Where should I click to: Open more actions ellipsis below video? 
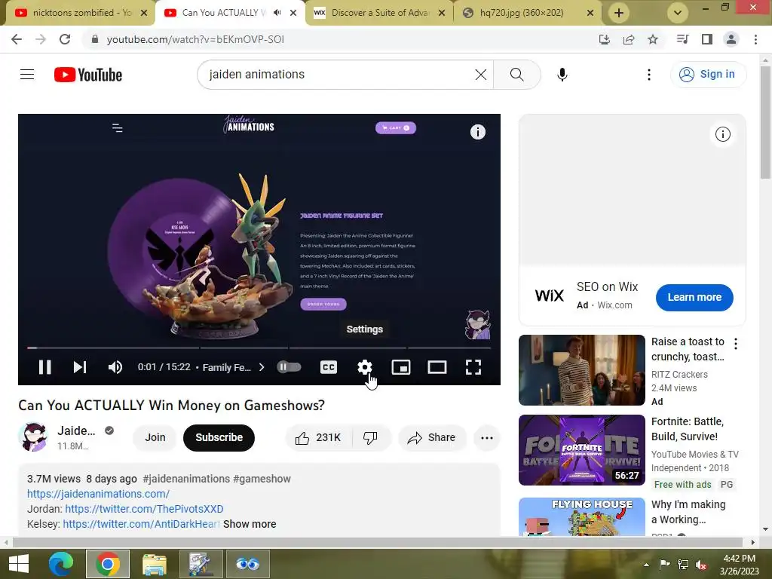pos(487,438)
